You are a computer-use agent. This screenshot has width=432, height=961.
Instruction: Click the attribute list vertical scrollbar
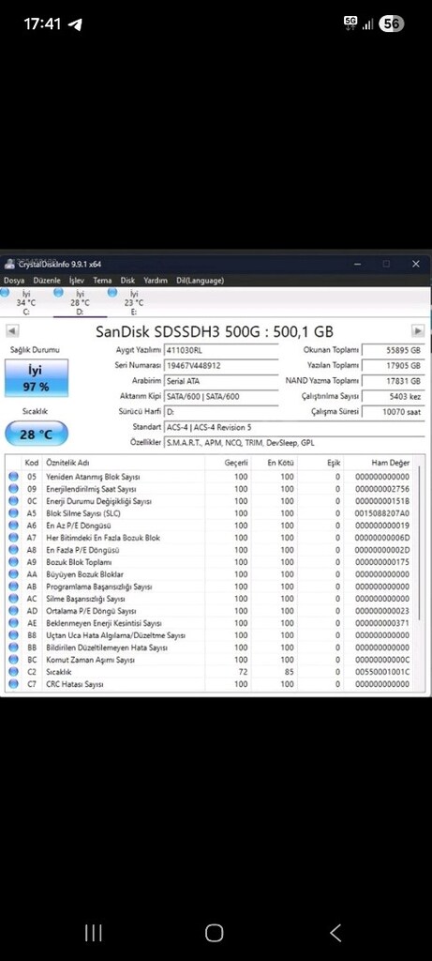(x=420, y=542)
